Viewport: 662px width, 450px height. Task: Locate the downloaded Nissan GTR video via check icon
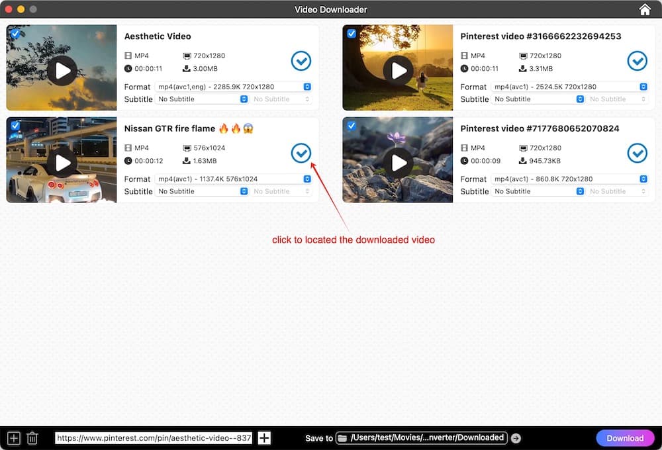(301, 153)
